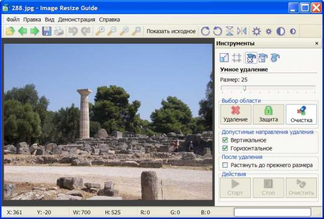This screenshot has height=219, width=324.
Task: Click the H: 525 status value
Action: coord(113,213)
